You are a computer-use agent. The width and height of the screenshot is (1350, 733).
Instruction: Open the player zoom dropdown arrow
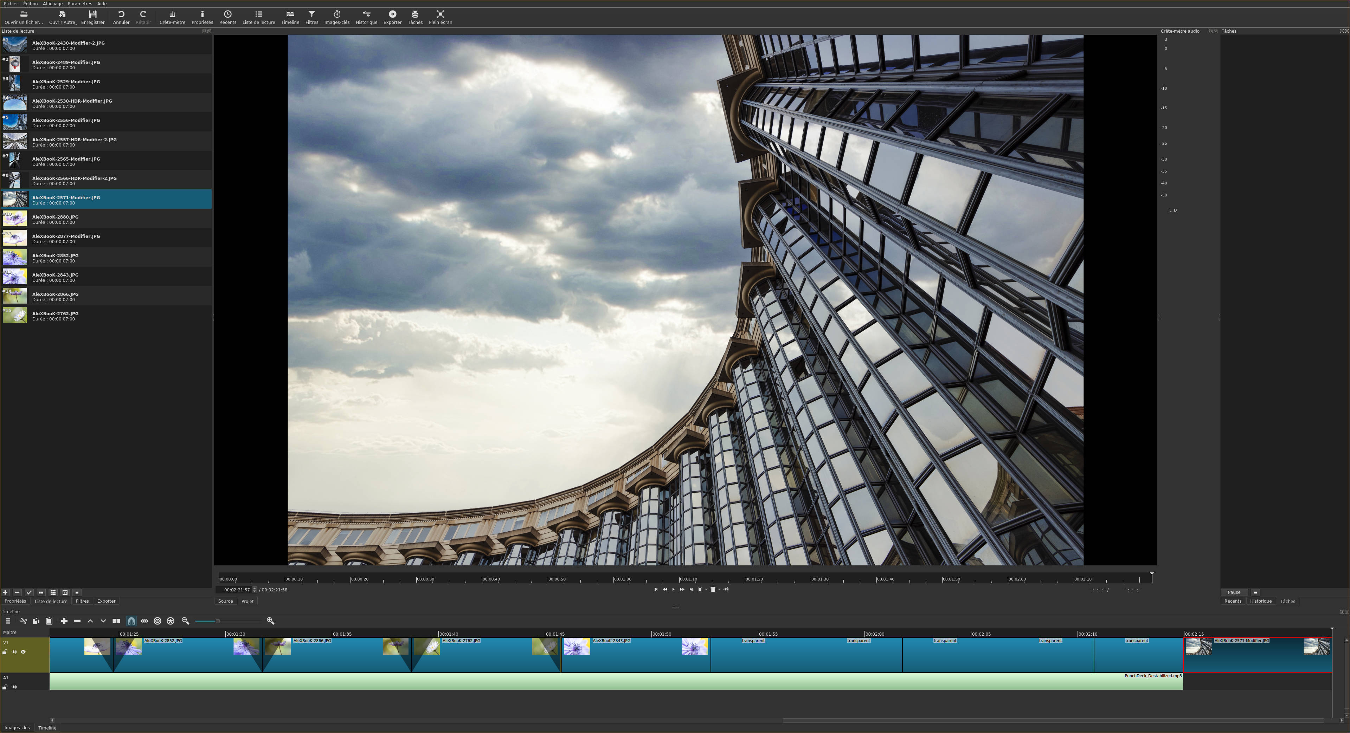pyautogui.click(x=706, y=589)
